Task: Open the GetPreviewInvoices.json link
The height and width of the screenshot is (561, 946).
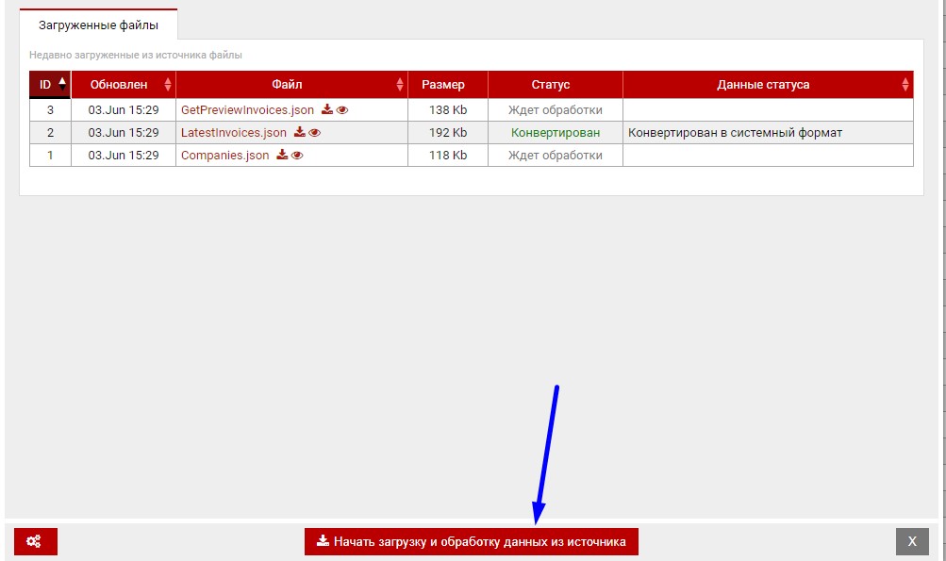Action: [x=247, y=110]
